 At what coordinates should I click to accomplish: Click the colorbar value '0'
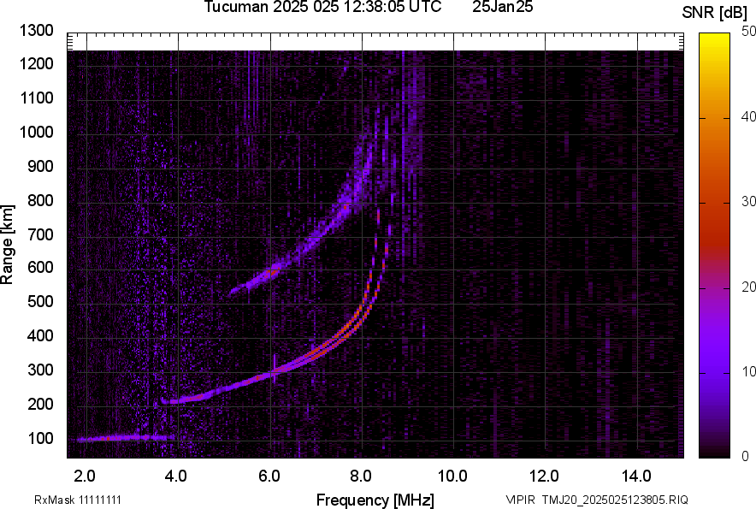pos(746,456)
